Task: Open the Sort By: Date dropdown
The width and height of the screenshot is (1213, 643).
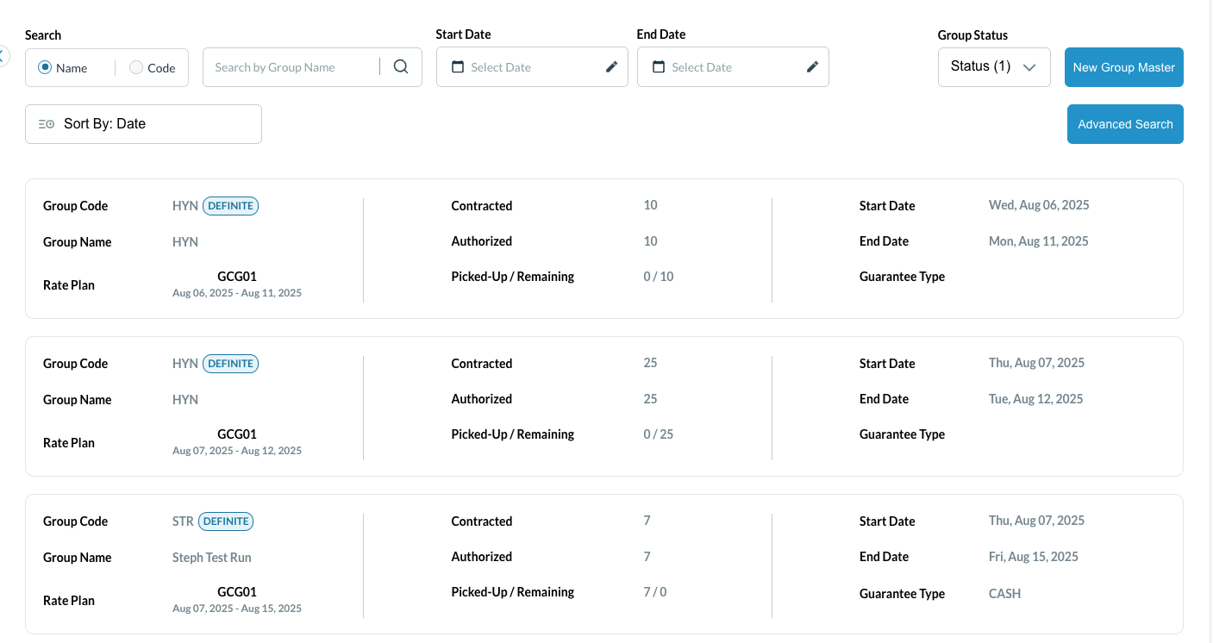Action: 143,124
